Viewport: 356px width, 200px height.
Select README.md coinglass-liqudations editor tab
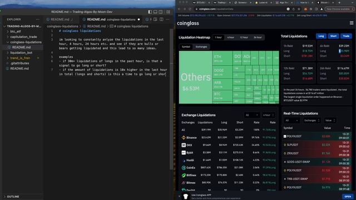pos(111,19)
